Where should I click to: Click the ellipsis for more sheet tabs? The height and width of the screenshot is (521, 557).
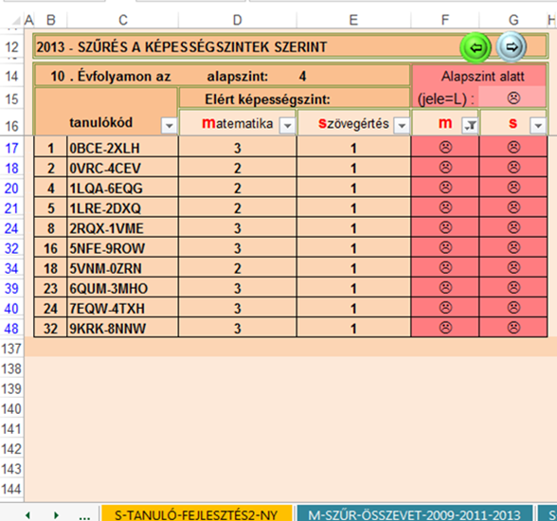(x=84, y=516)
